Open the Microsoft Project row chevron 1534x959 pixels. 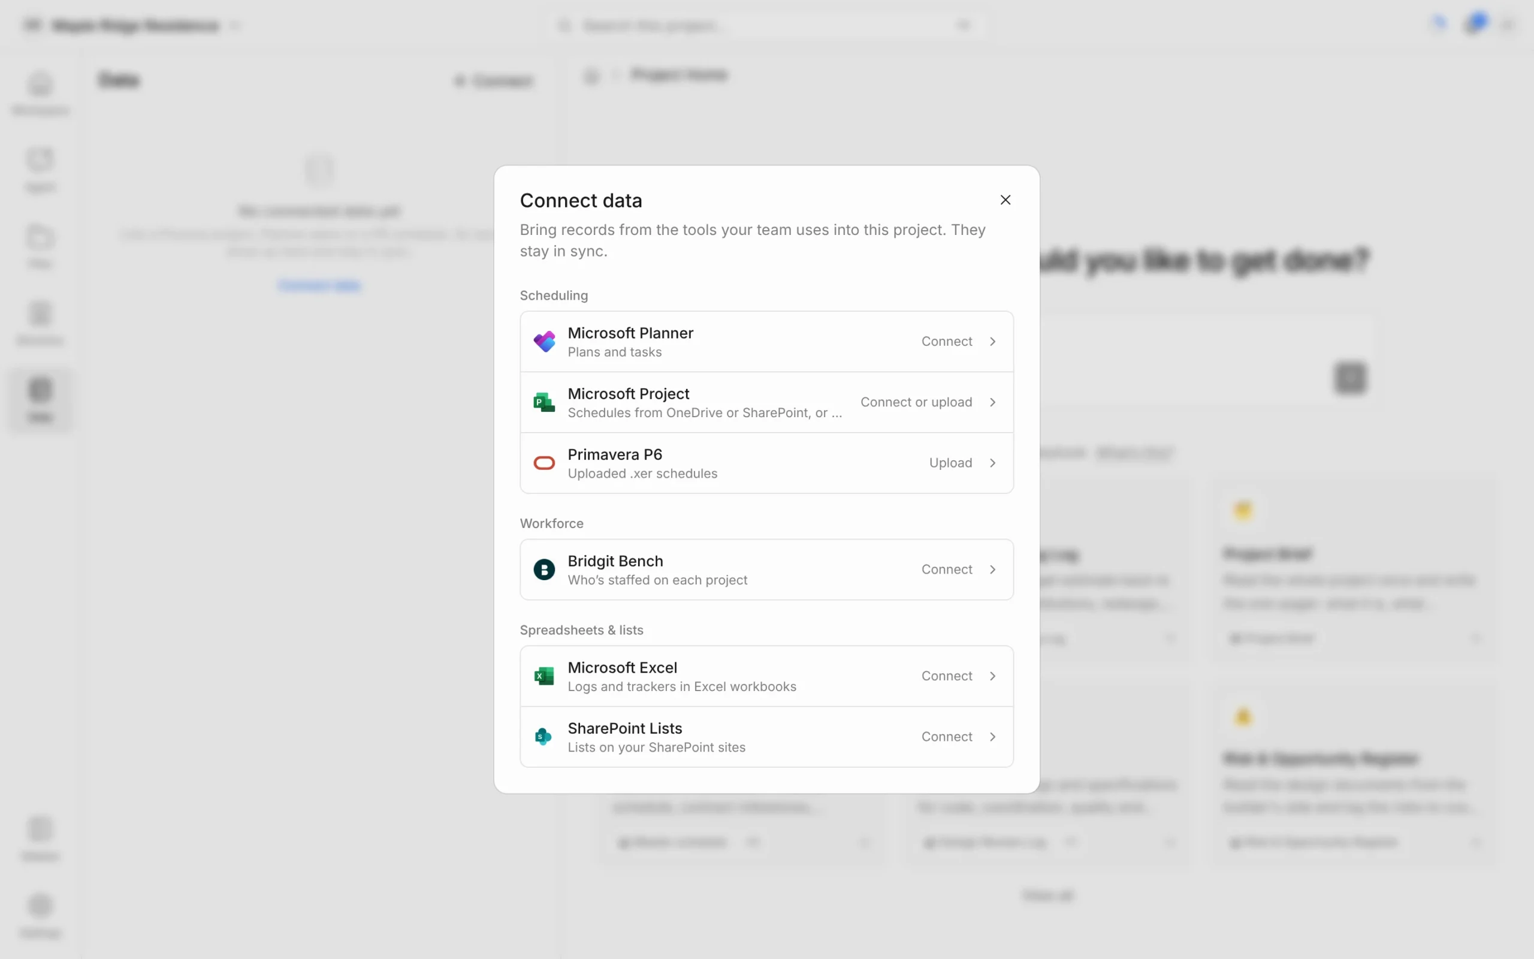[x=993, y=402]
